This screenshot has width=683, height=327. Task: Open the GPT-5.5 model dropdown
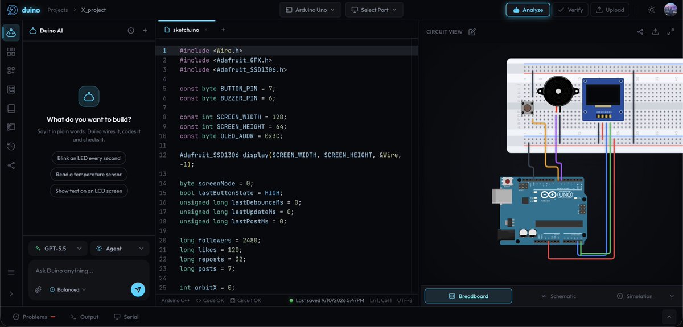click(x=58, y=249)
